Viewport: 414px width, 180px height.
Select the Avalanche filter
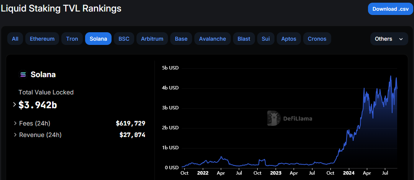tap(212, 39)
